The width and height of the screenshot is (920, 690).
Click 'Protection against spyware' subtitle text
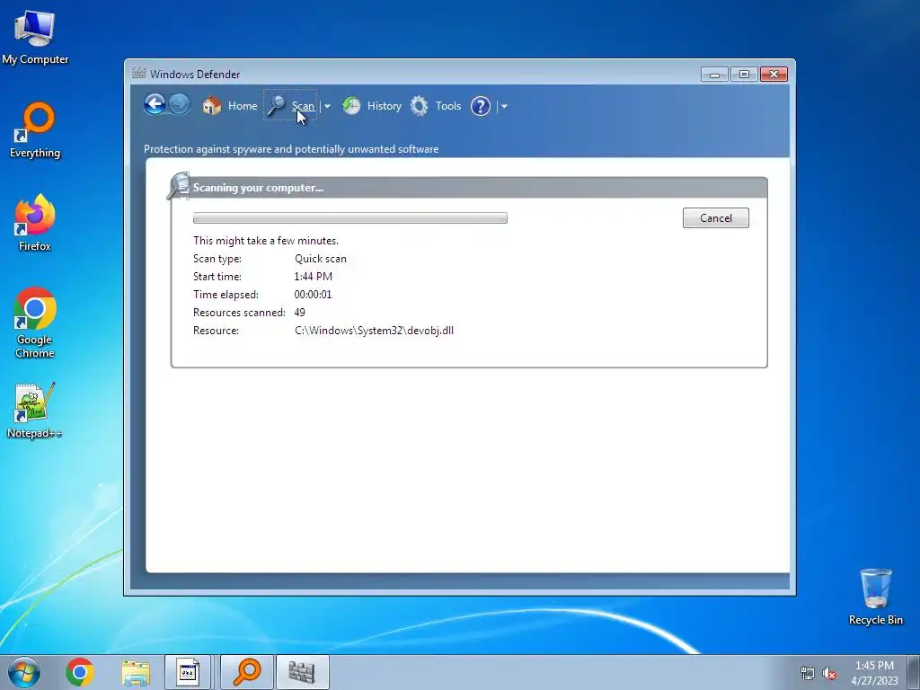point(291,149)
